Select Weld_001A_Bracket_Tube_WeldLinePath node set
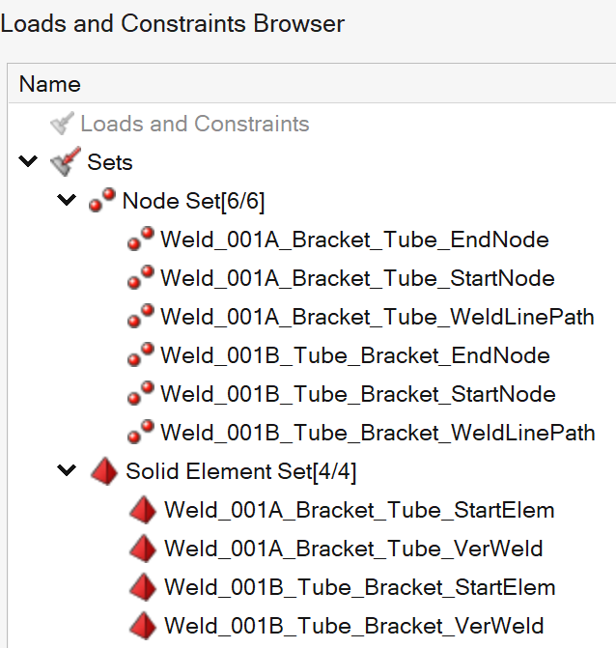Screen dimensions: 616x648 click(377, 317)
